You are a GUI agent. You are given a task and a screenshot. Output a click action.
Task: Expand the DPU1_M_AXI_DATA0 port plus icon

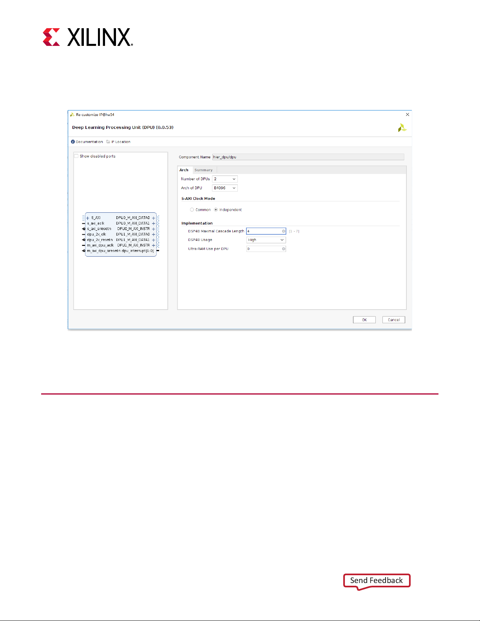point(154,234)
